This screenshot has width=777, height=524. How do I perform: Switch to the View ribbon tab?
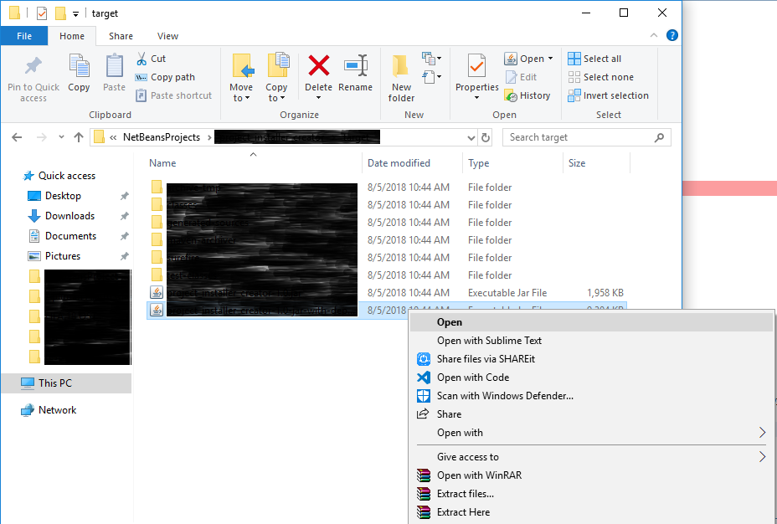tap(168, 36)
